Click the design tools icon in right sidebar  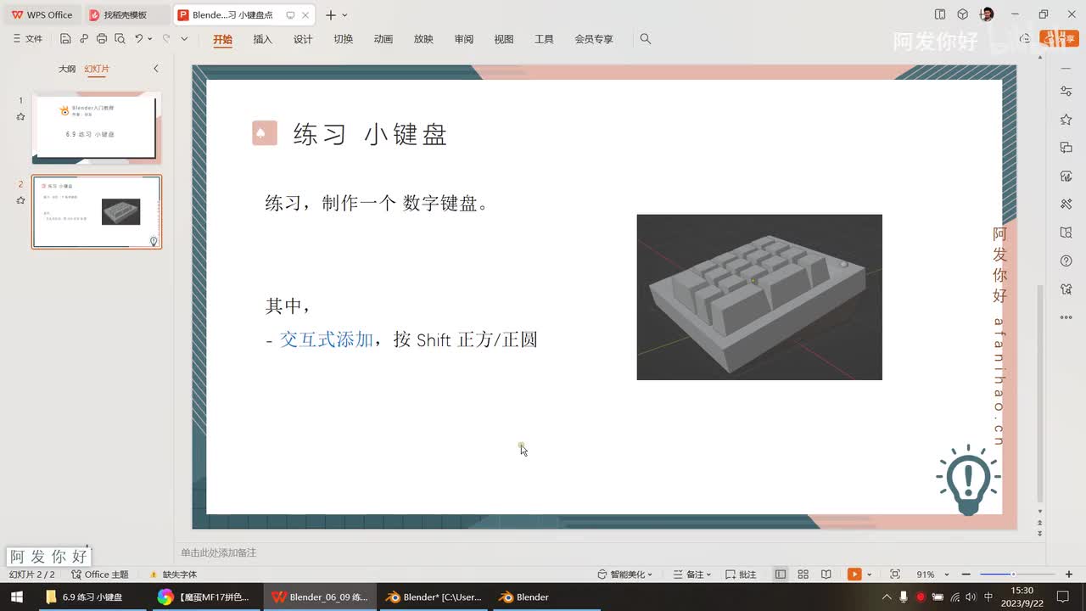pyautogui.click(x=1066, y=205)
